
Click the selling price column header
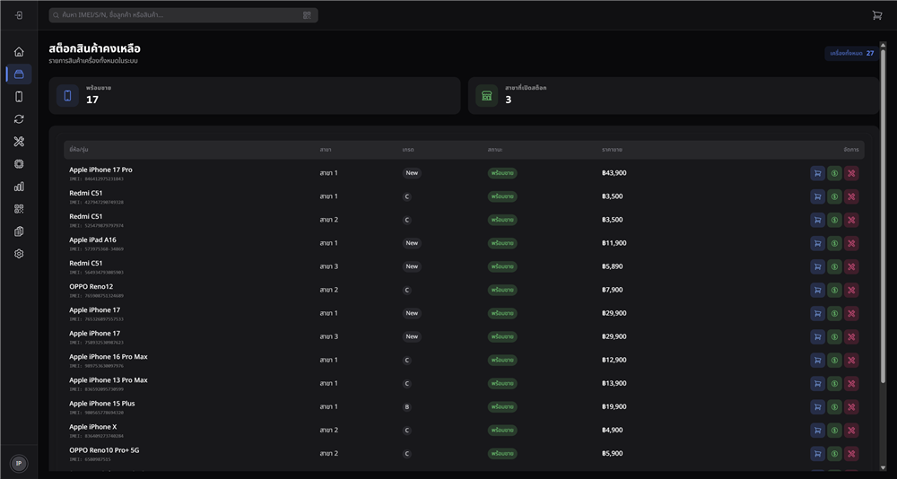pyautogui.click(x=612, y=150)
